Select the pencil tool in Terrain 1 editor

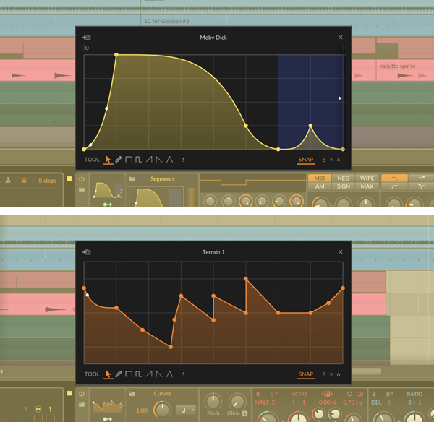pos(119,374)
